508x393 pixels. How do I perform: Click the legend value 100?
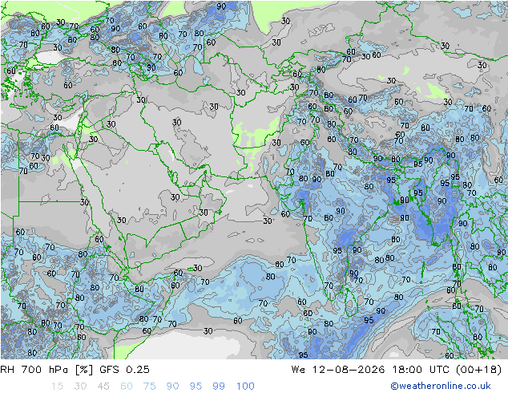pyautogui.click(x=245, y=387)
